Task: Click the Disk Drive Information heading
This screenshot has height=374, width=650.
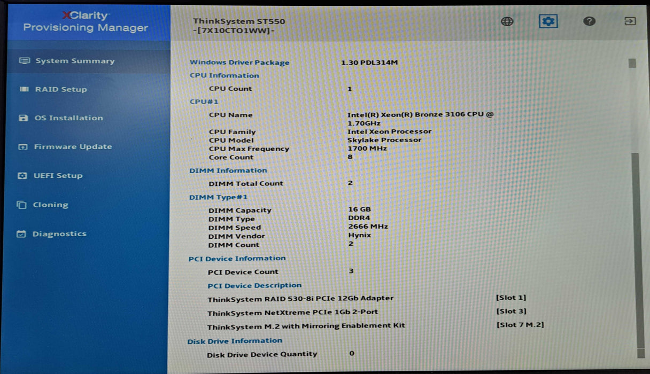Action: 235,341
